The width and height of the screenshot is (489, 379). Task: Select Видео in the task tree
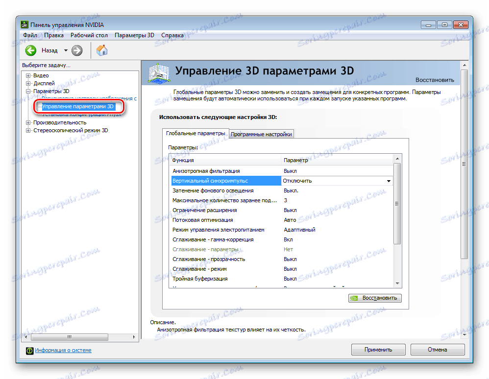[x=41, y=75]
